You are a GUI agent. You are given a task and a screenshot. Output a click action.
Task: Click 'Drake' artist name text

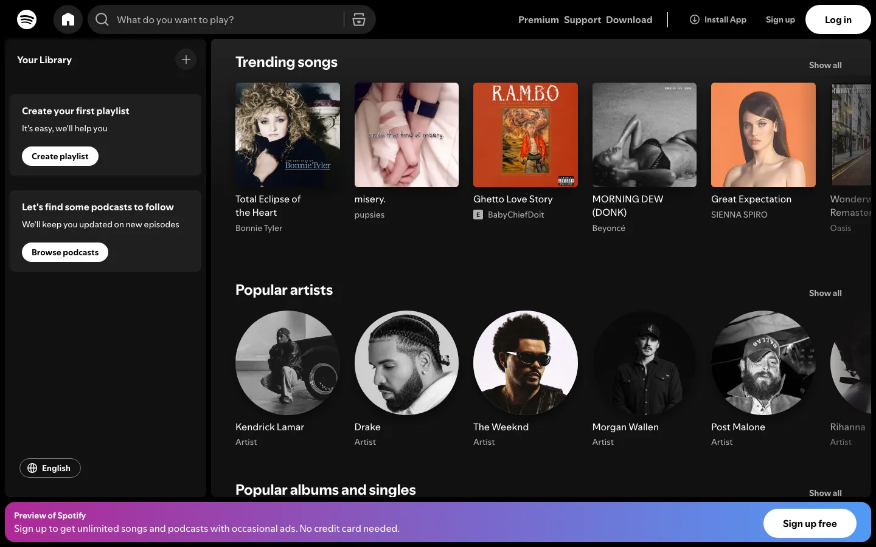[x=367, y=427]
